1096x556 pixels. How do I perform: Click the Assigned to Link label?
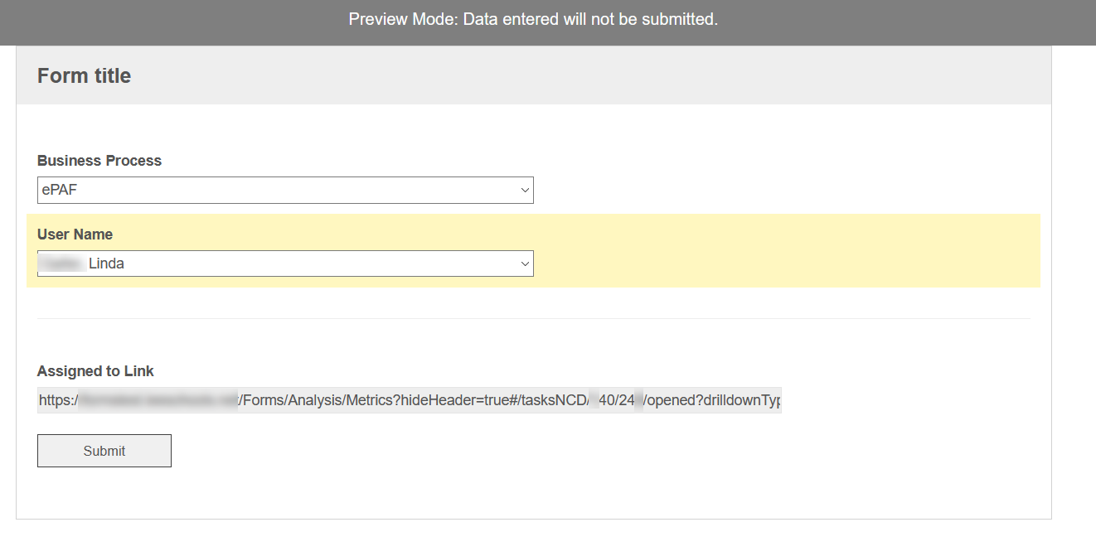coord(95,371)
